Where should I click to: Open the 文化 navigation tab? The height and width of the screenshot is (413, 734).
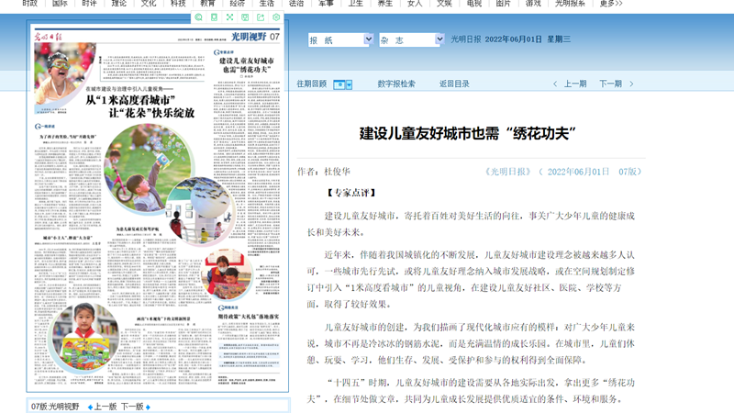click(x=149, y=4)
